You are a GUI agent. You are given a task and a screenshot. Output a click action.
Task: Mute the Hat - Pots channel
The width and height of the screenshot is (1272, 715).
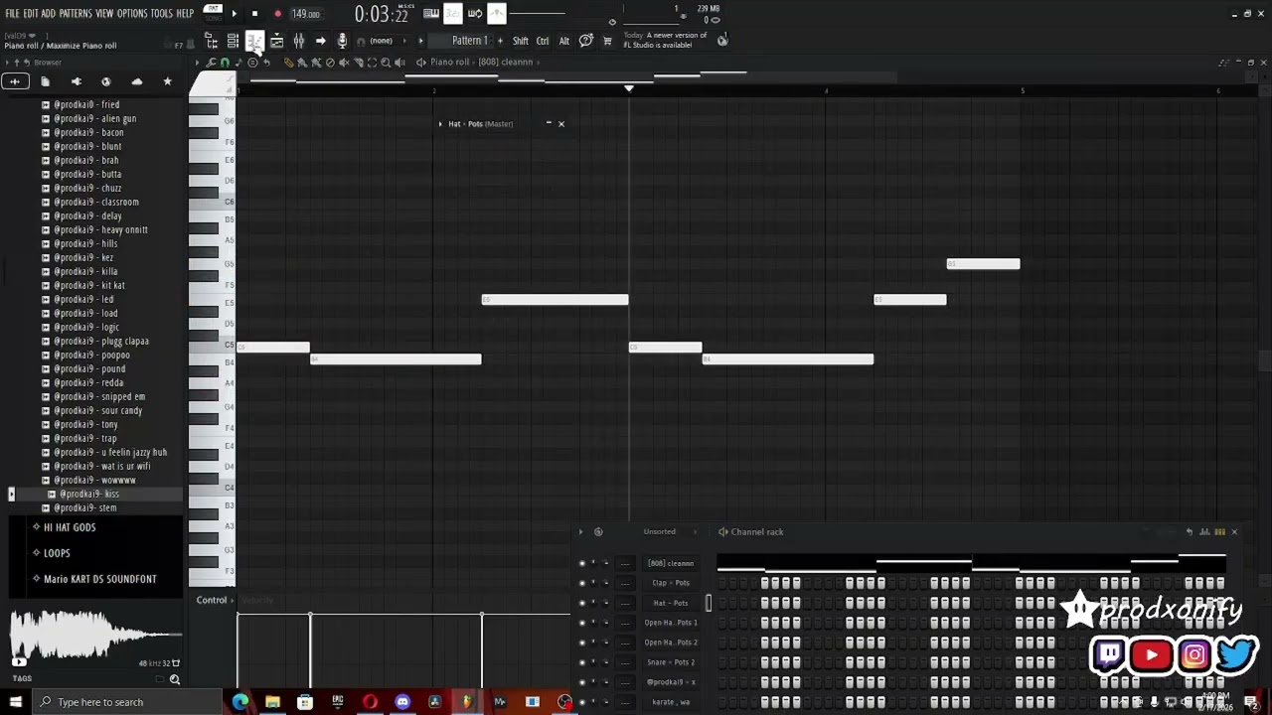pos(582,603)
